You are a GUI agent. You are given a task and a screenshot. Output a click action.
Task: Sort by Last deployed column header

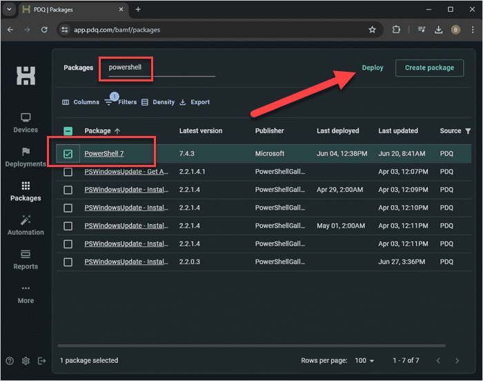click(338, 131)
